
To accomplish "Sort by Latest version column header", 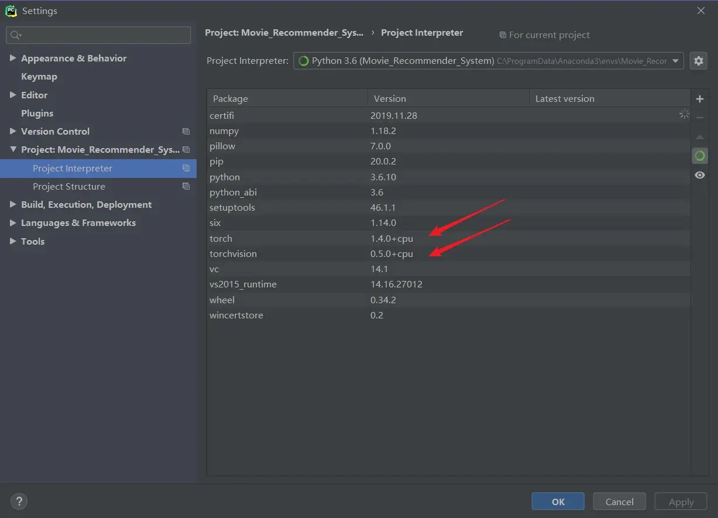I will point(610,98).
